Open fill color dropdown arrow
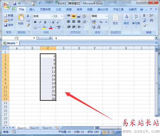Viewport: 160px width, 136px height. [47, 27]
